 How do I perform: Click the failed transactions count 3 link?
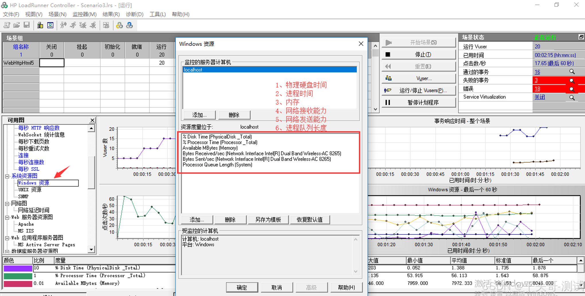tap(536, 80)
